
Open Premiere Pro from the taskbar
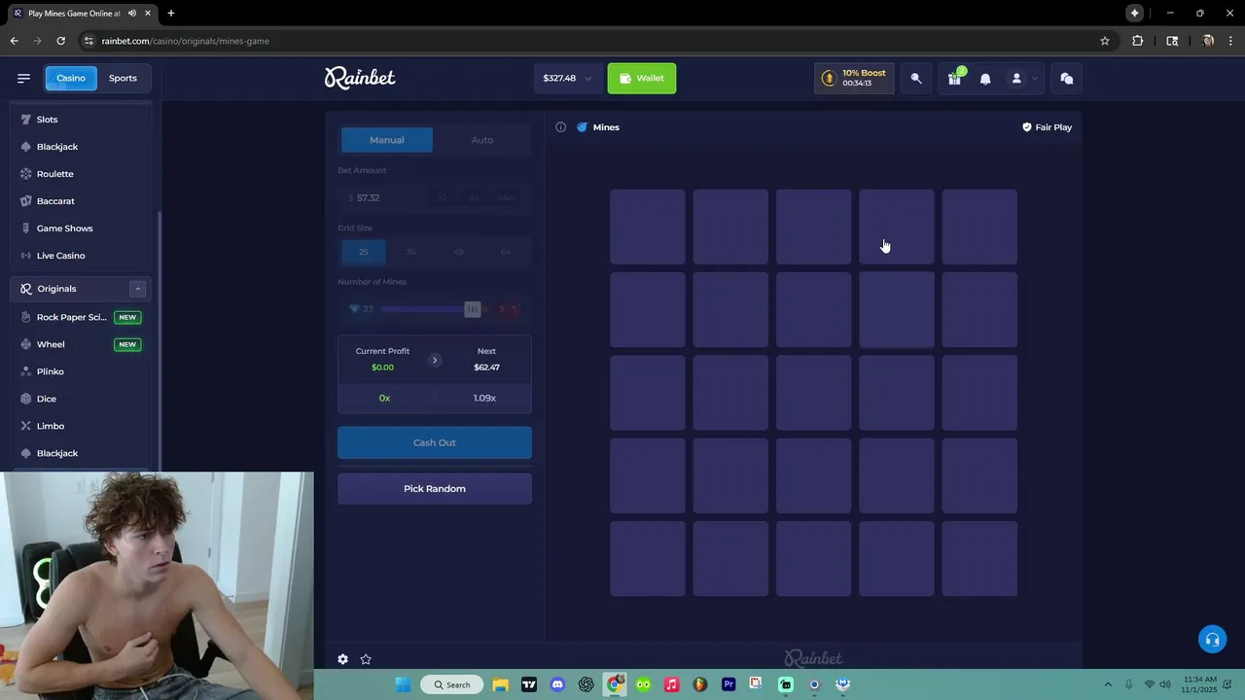click(x=729, y=684)
